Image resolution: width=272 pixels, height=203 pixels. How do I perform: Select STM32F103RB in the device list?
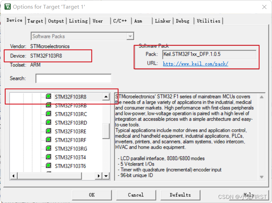[x=71, y=105]
